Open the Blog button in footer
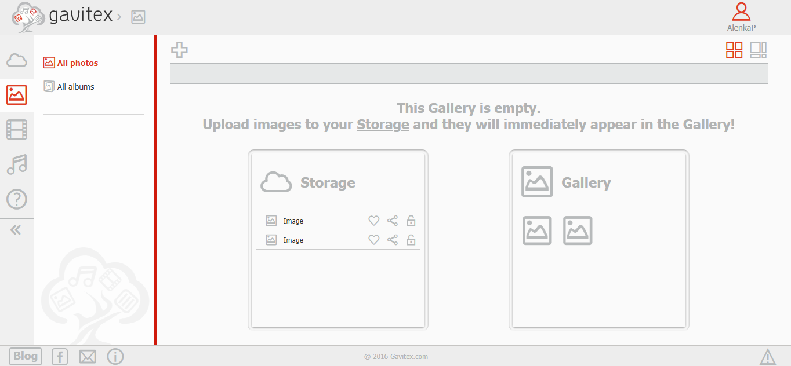791x366 pixels. click(25, 356)
